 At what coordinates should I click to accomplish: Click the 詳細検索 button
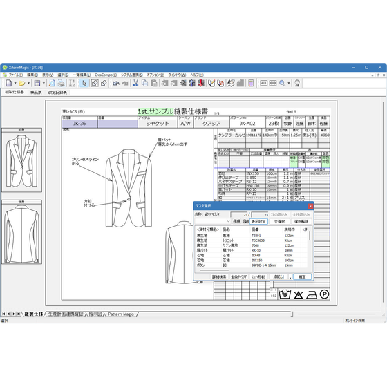(219, 277)
